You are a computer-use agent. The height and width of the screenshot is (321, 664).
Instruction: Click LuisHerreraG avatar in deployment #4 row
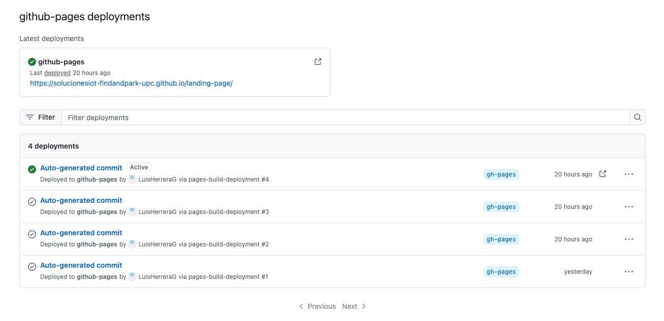pos(132,179)
